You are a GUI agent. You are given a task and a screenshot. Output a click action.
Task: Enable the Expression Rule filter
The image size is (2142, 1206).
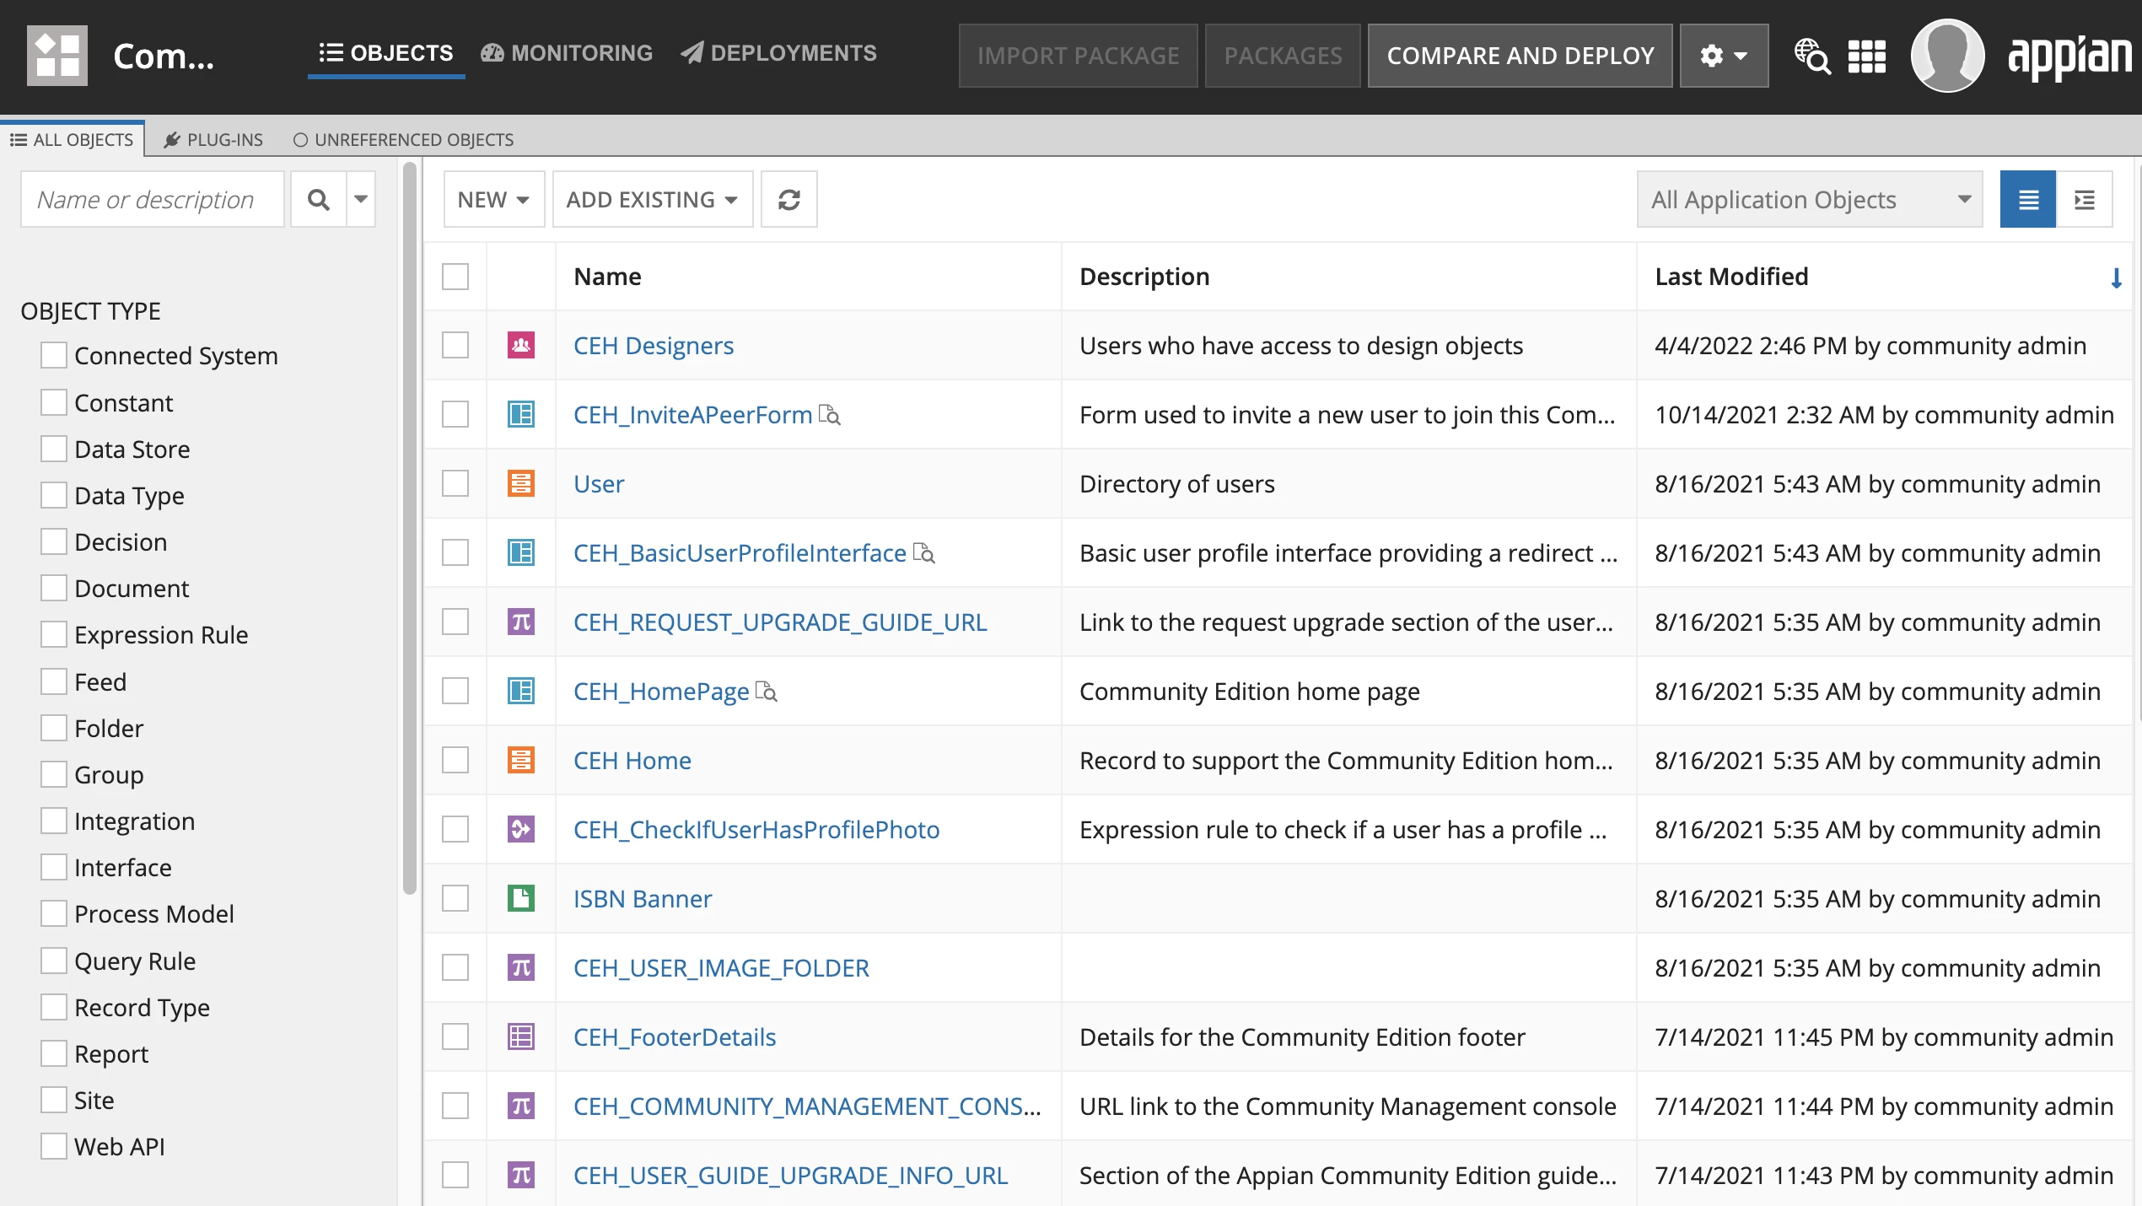[x=54, y=634]
